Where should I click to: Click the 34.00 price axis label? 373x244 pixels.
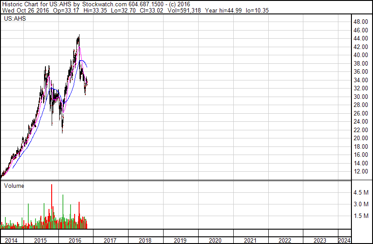[360, 80]
